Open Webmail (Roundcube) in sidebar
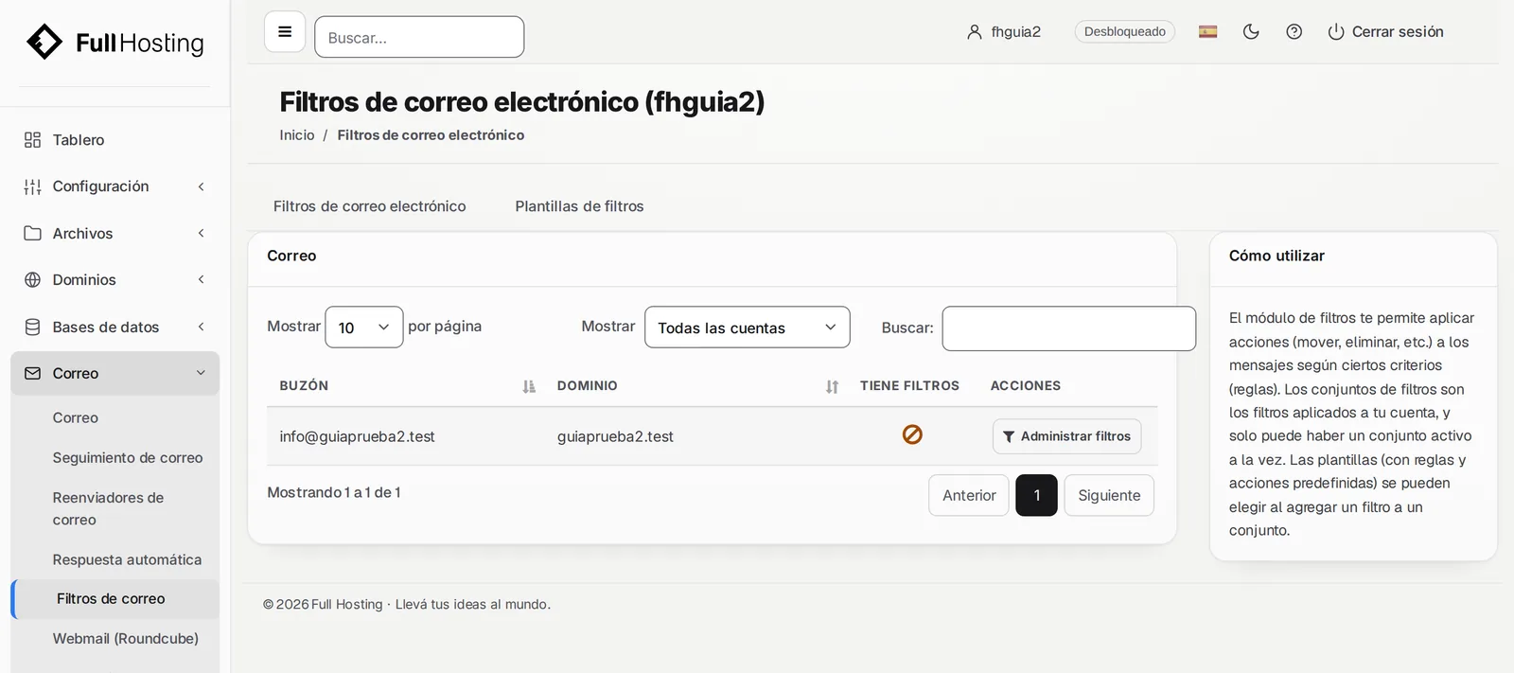 click(126, 639)
